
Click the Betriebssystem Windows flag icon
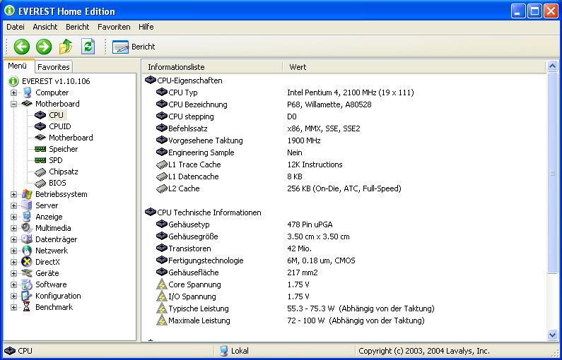tap(27, 194)
